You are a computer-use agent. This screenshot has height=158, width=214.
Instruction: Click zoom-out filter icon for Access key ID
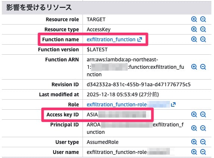(x=203, y=115)
